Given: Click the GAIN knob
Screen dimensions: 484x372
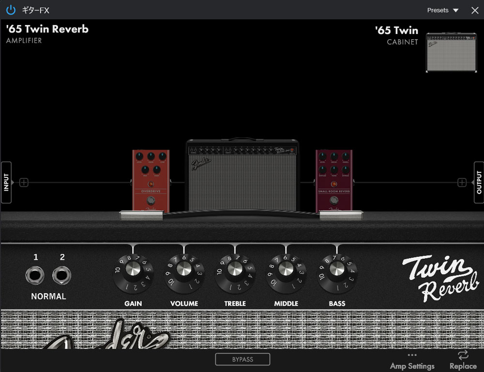Looking at the screenshot, I should click(133, 274).
